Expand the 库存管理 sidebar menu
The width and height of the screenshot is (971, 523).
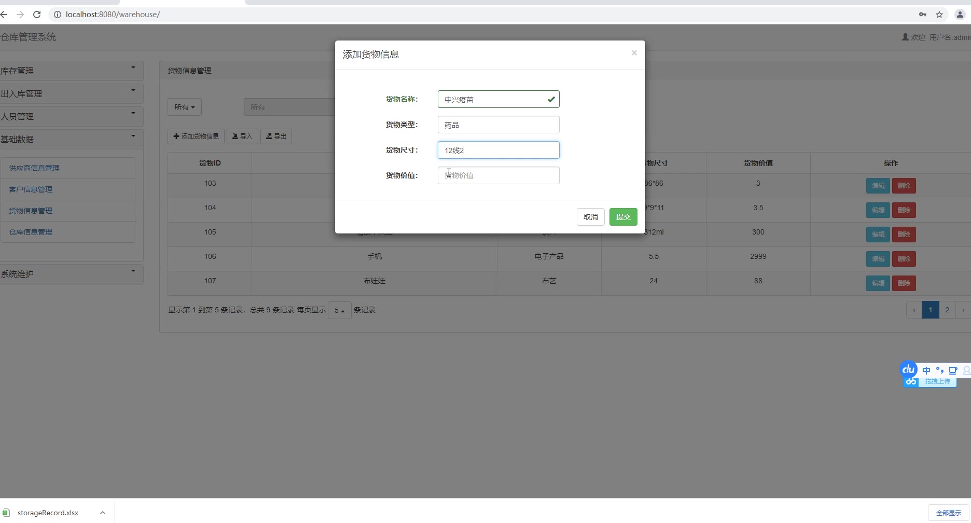coord(72,71)
